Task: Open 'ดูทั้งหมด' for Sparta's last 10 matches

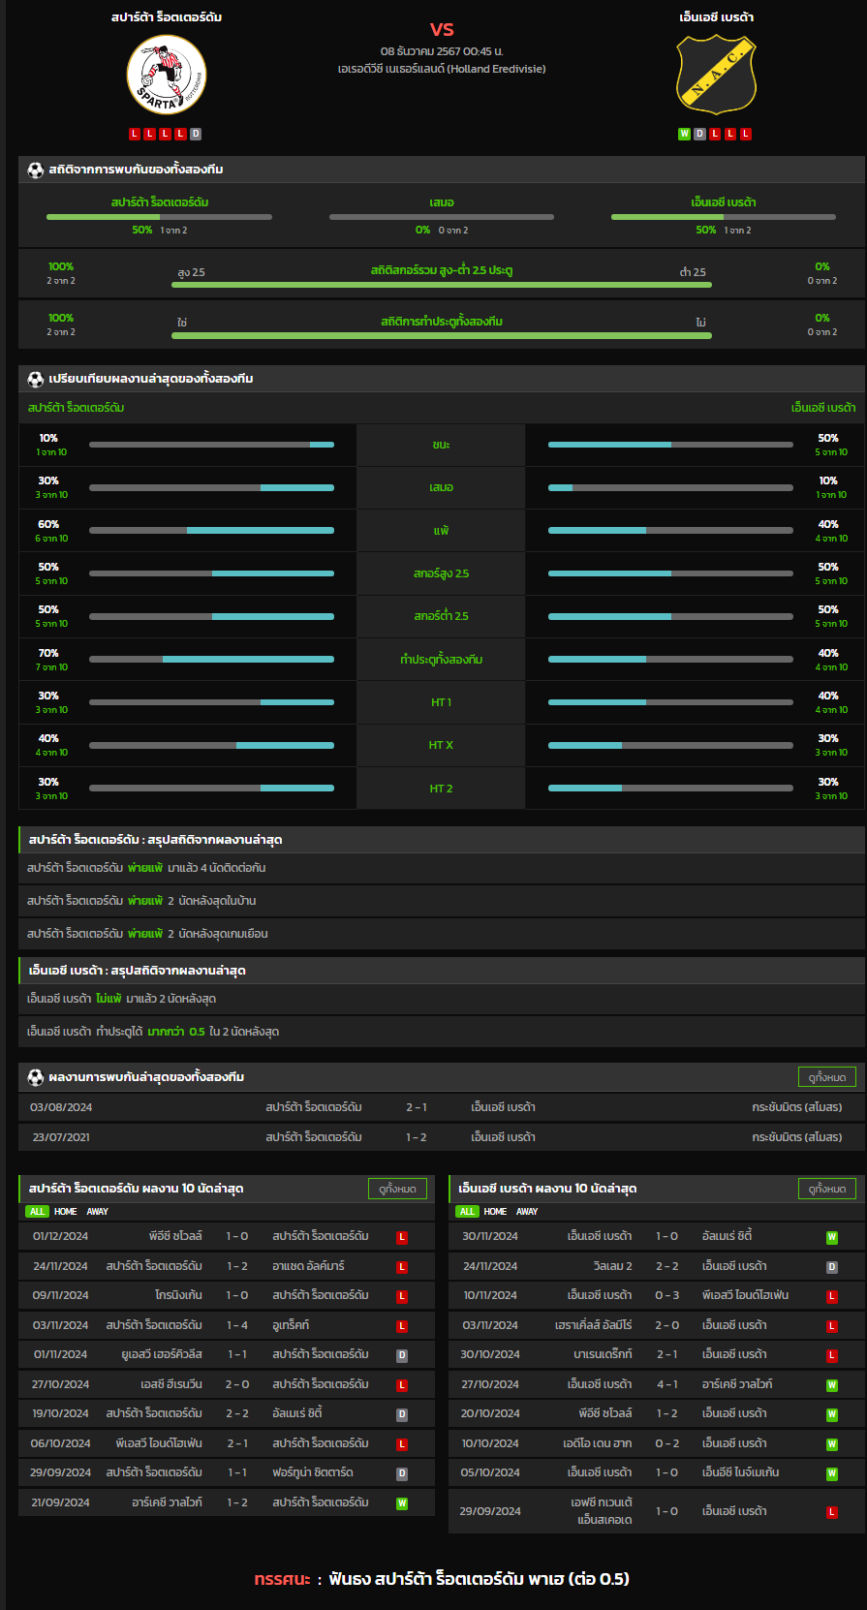Action: 398,1189
